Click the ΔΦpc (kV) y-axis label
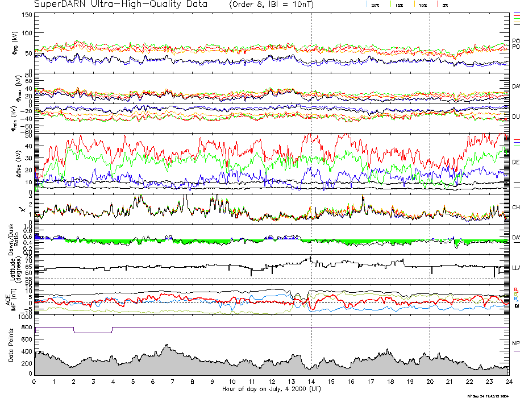Image resolution: width=520 pixels, height=398 pixels. (19, 163)
